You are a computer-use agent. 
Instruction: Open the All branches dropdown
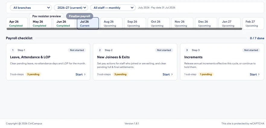coord(31,8)
